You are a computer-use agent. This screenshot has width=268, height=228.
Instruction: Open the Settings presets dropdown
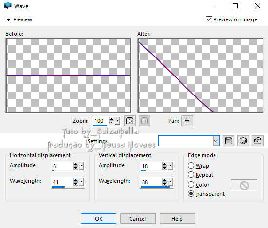pyautogui.click(x=216, y=141)
